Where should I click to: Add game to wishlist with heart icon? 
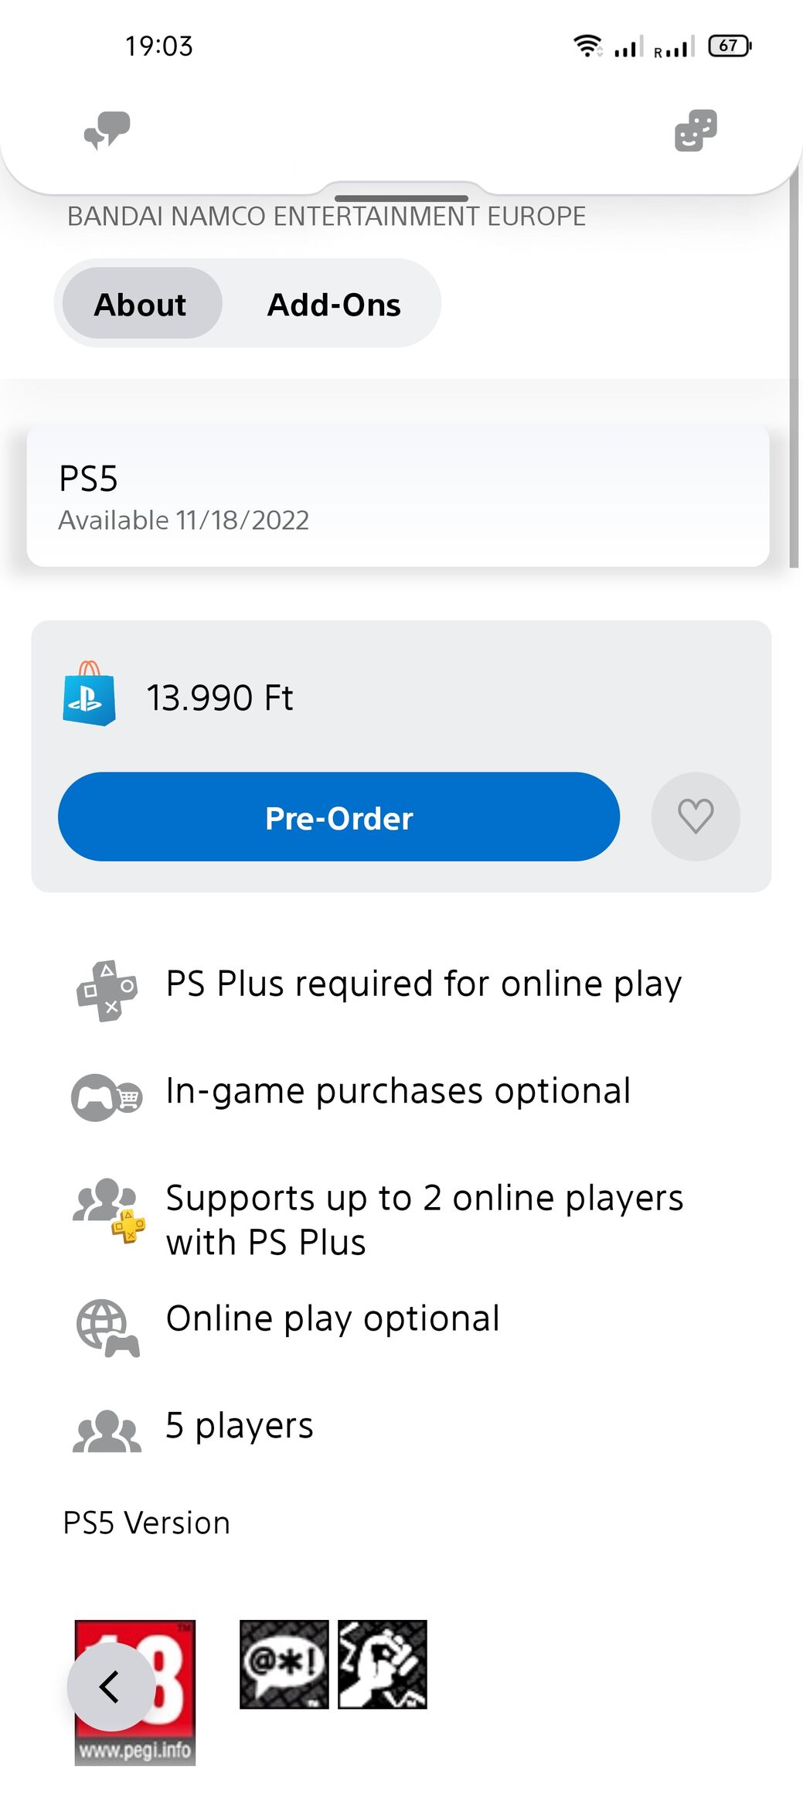[696, 817]
